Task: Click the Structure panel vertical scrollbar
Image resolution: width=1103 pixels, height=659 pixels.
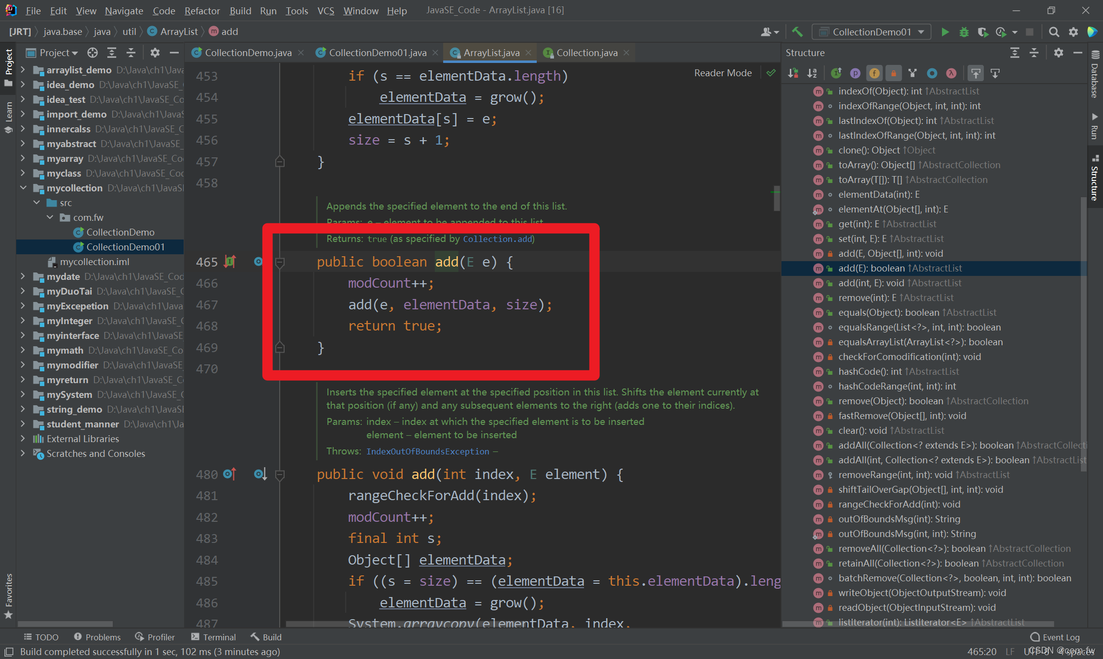Action: (x=1083, y=334)
